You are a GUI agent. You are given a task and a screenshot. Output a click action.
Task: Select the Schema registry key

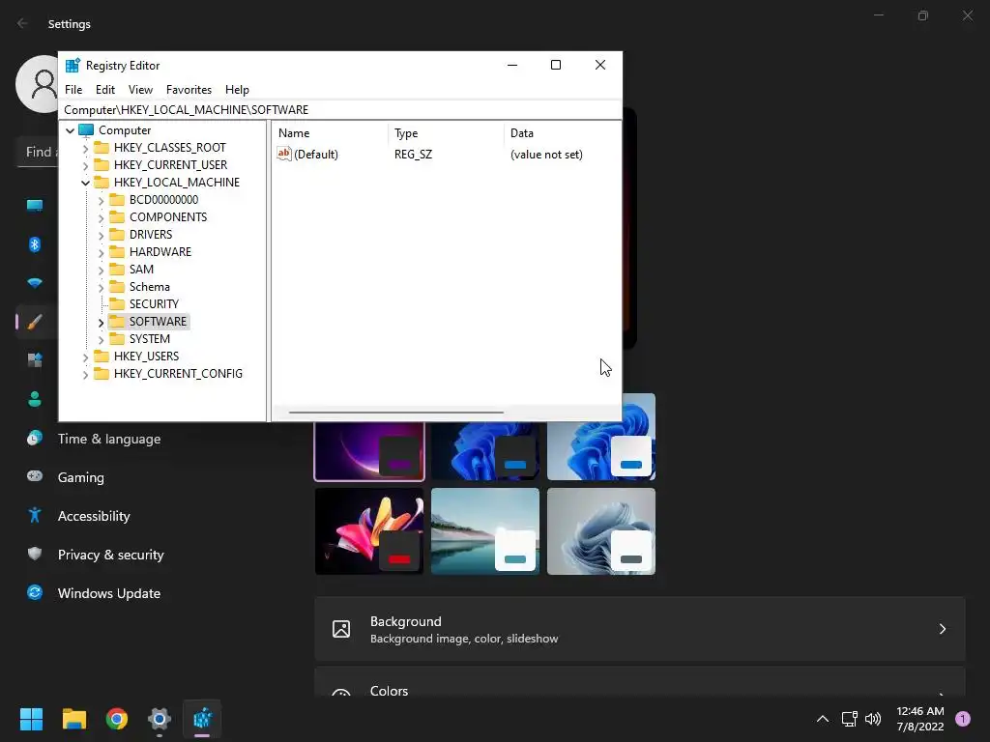tap(149, 286)
